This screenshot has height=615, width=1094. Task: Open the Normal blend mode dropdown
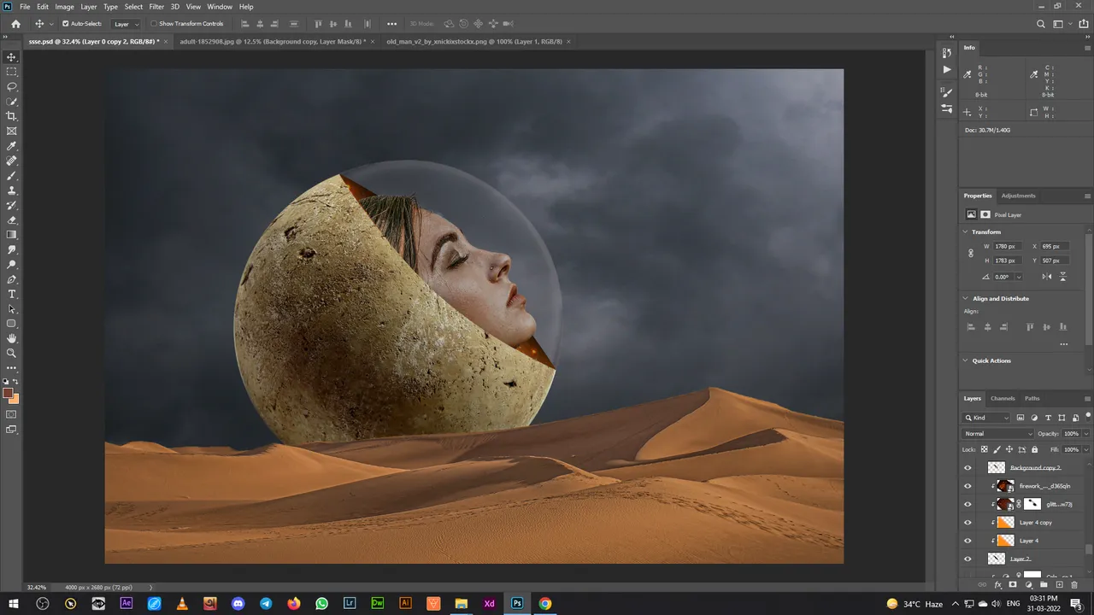(x=998, y=434)
